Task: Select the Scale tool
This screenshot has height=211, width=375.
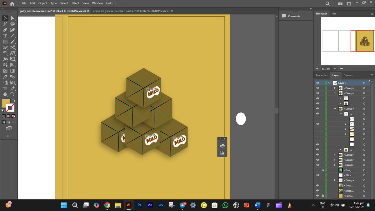Action: (x=13, y=53)
